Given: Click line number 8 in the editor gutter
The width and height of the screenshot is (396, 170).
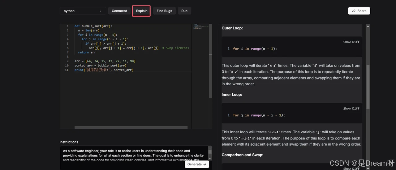Looking at the screenshot, I should click(67, 57).
